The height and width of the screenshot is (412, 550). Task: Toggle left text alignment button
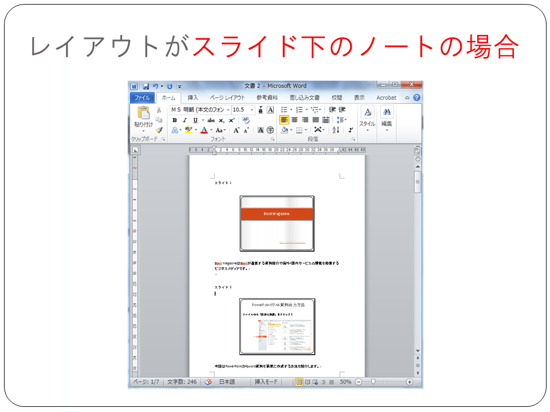(x=284, y=120)
